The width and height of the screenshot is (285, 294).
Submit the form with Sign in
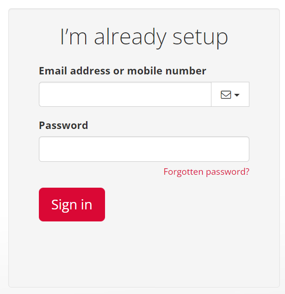pos(72,204)
